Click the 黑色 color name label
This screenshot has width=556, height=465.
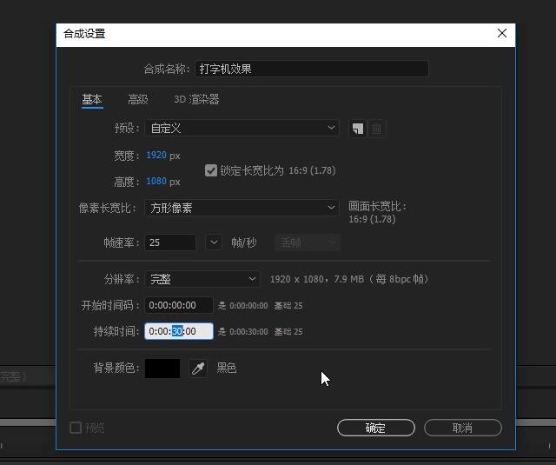click(x=227, y=369)
